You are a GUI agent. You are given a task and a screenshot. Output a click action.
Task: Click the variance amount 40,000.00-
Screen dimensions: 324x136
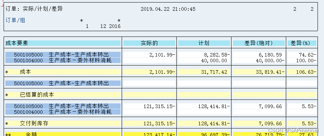point(270,60)
